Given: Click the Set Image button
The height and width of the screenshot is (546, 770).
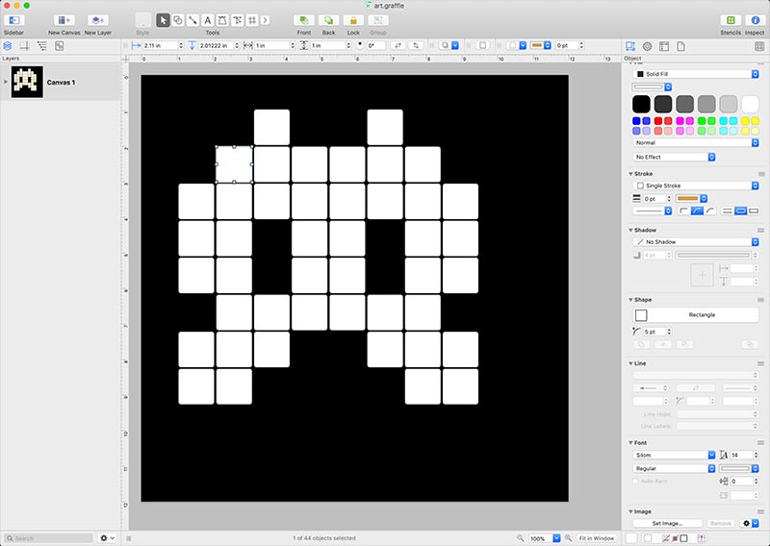Looking at the screenshot, I should (667, 524).
